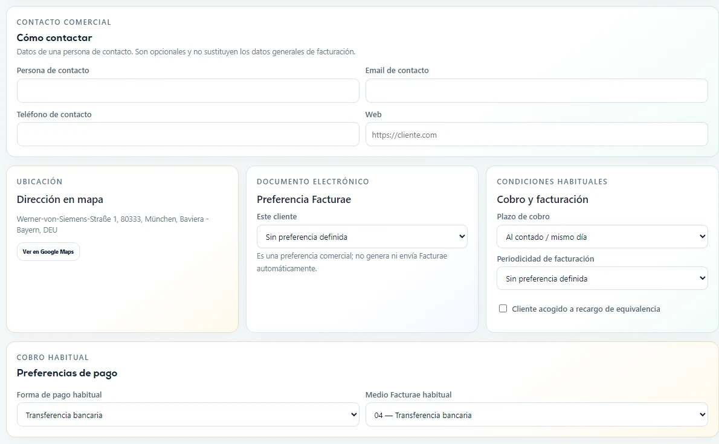Open the Periodicidad de facturación dropdown
Screen dimensions: 719x444
tap(602, 278)
